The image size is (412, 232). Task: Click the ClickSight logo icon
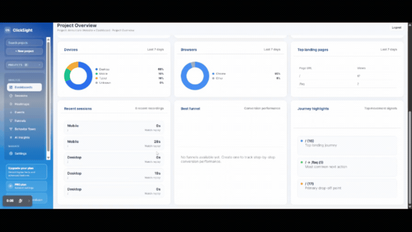(x=8, y=30)
